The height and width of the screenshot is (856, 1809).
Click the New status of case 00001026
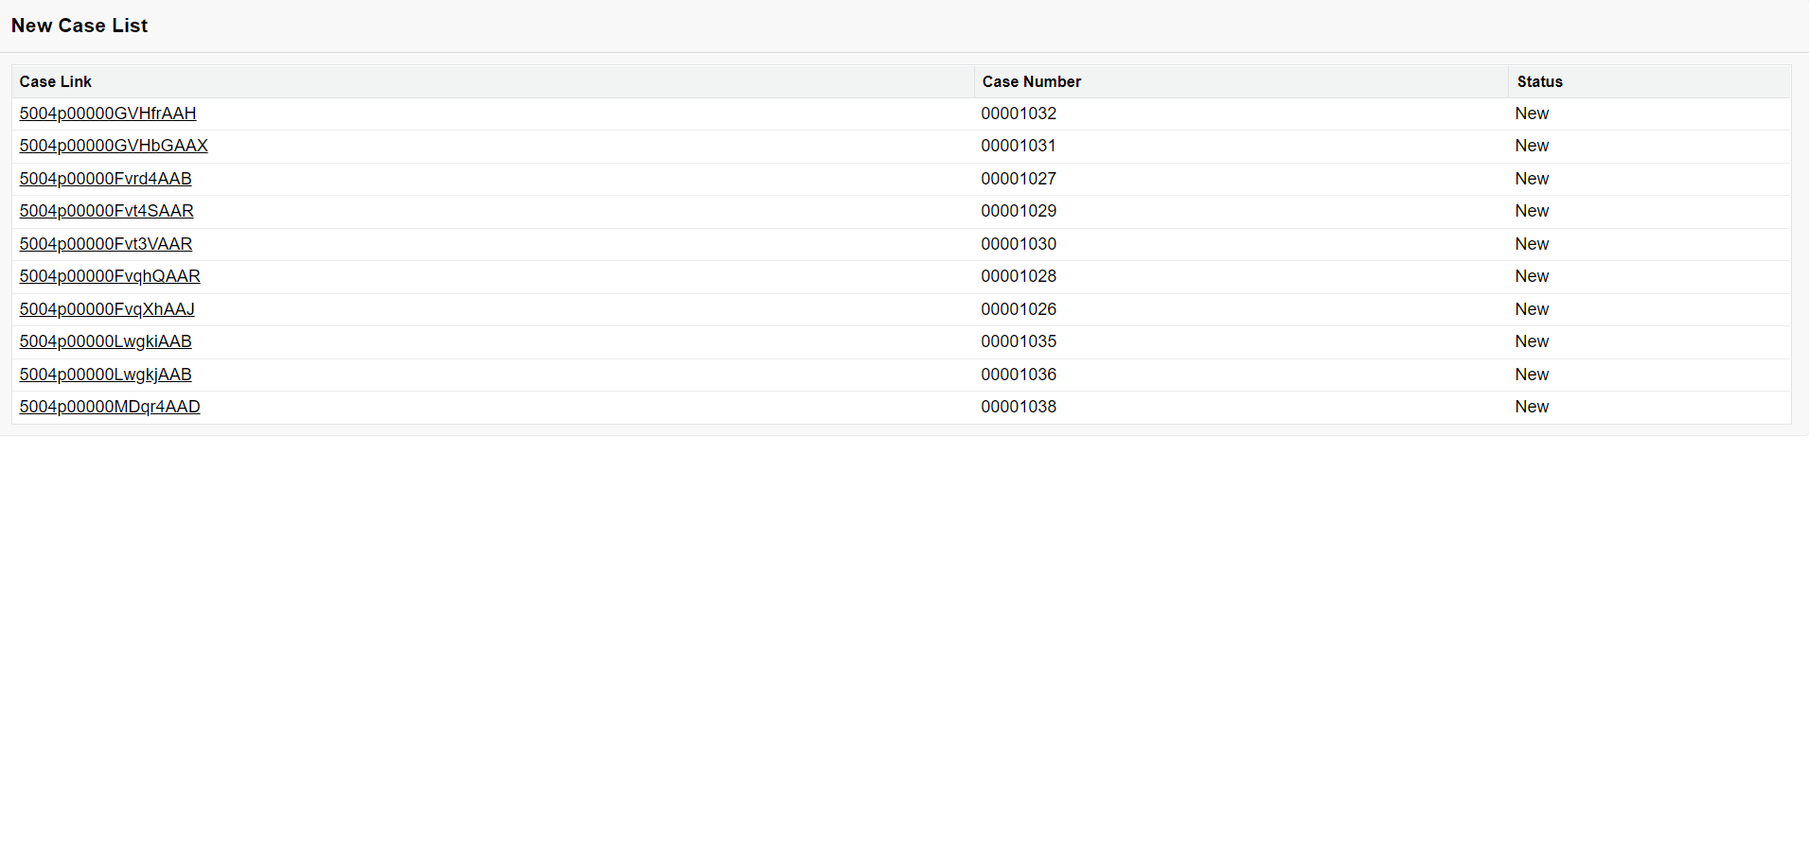(1532, 309)
